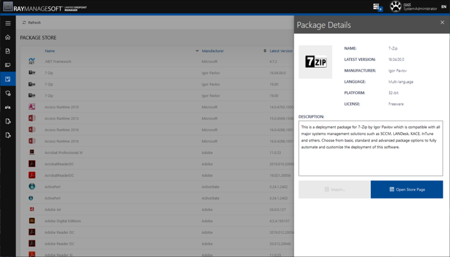Click the 11.0.23 Acrobat Professional version
Image resolution: width=450 pixels, height=257 pixels.
coord(275,152)
